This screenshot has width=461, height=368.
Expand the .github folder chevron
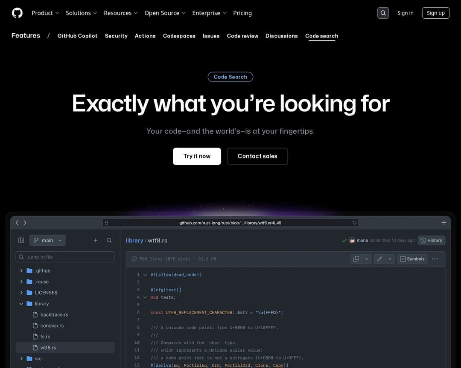coord(21,270)
